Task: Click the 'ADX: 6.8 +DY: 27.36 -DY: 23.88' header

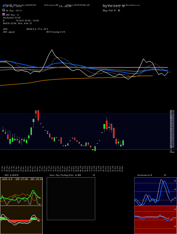Action: 22,179
